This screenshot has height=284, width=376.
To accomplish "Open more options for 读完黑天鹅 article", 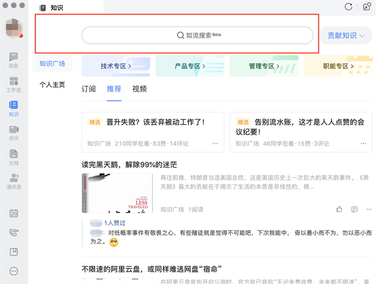I will [x=369, y=209].
